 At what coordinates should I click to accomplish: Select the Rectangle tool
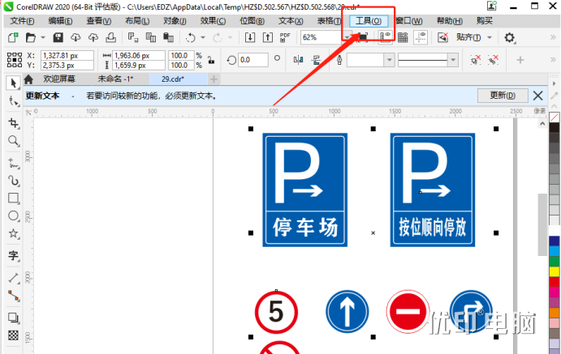[13, 198]
